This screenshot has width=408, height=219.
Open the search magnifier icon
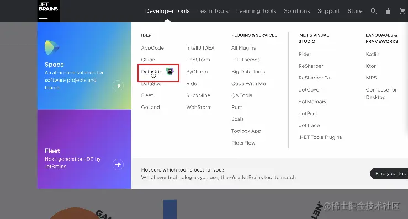click(x=373, y=11)
